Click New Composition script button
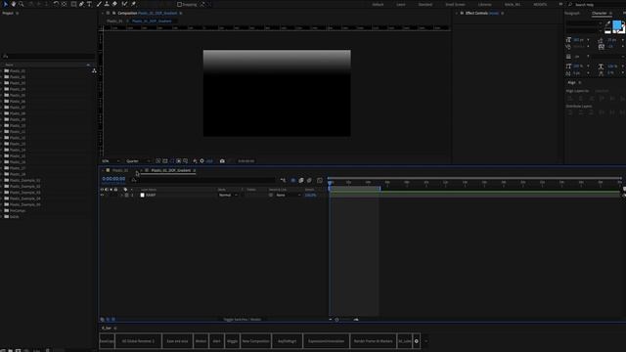The image size is (626, 352). pos(255,341)
